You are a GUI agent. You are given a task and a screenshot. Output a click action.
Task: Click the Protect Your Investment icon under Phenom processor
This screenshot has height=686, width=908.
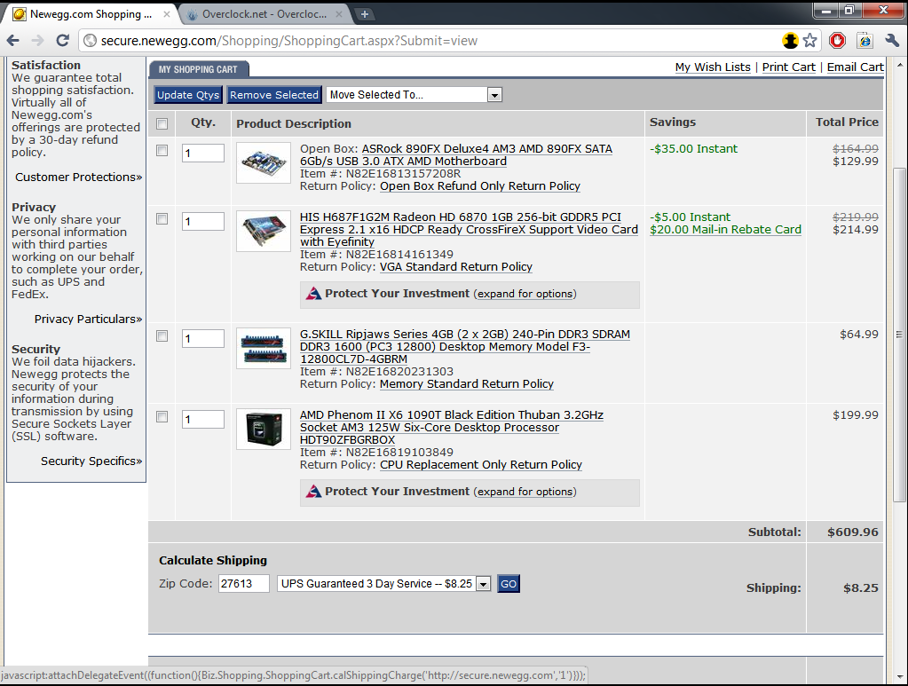313,492
